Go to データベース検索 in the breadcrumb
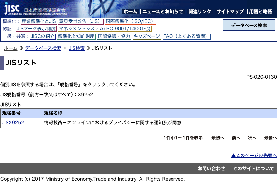This screenshot has height=183, width=279. 43,48
